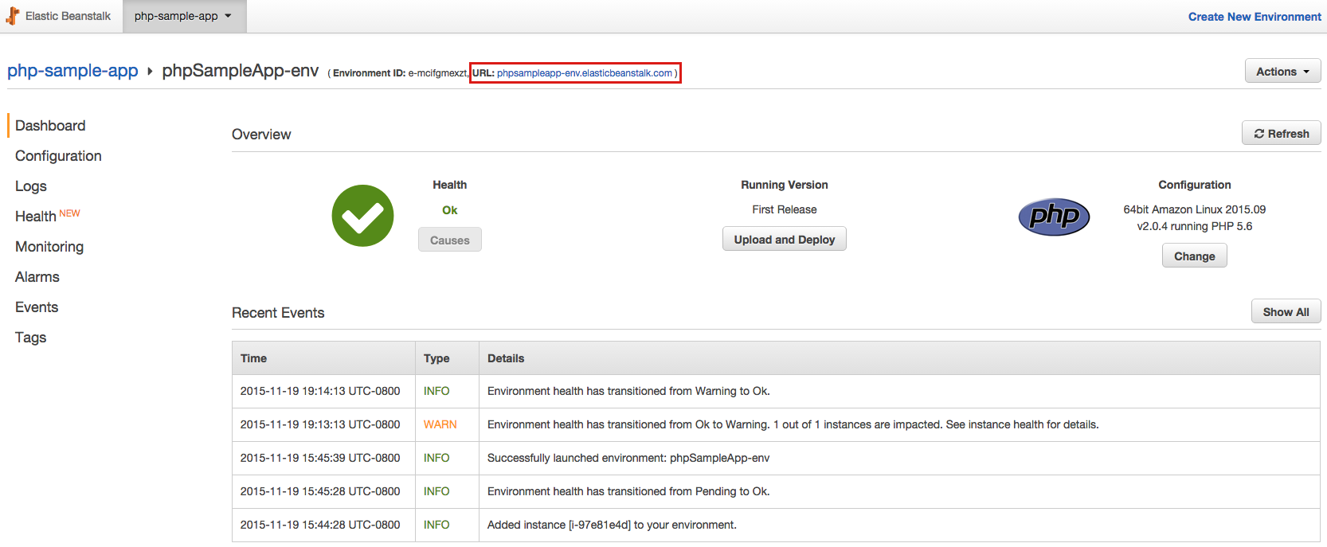Viewport: 1327px width, 547px height.
Task: Select Dashboard in the sidebar
Action: point(50,126)
